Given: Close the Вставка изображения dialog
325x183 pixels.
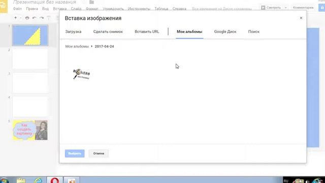Looking at the screenshot, I should 301,18.
